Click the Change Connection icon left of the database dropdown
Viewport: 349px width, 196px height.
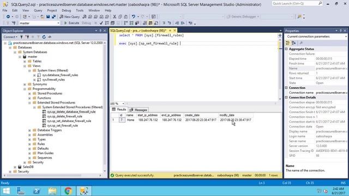point(14,23)
